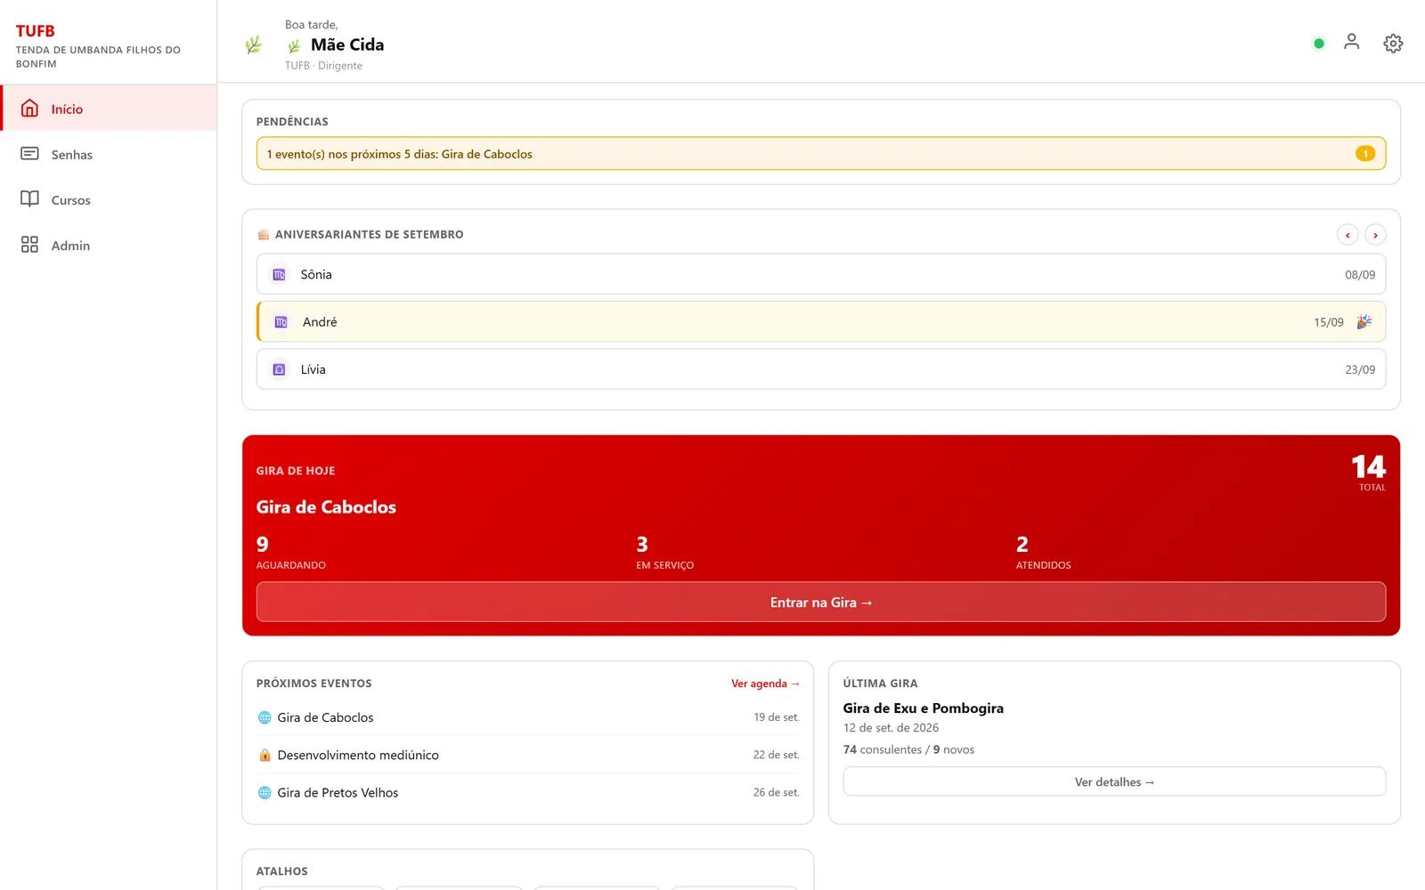Go to next birthday month
This screenshot has width=1425, height=890.
coord(1375,235)
